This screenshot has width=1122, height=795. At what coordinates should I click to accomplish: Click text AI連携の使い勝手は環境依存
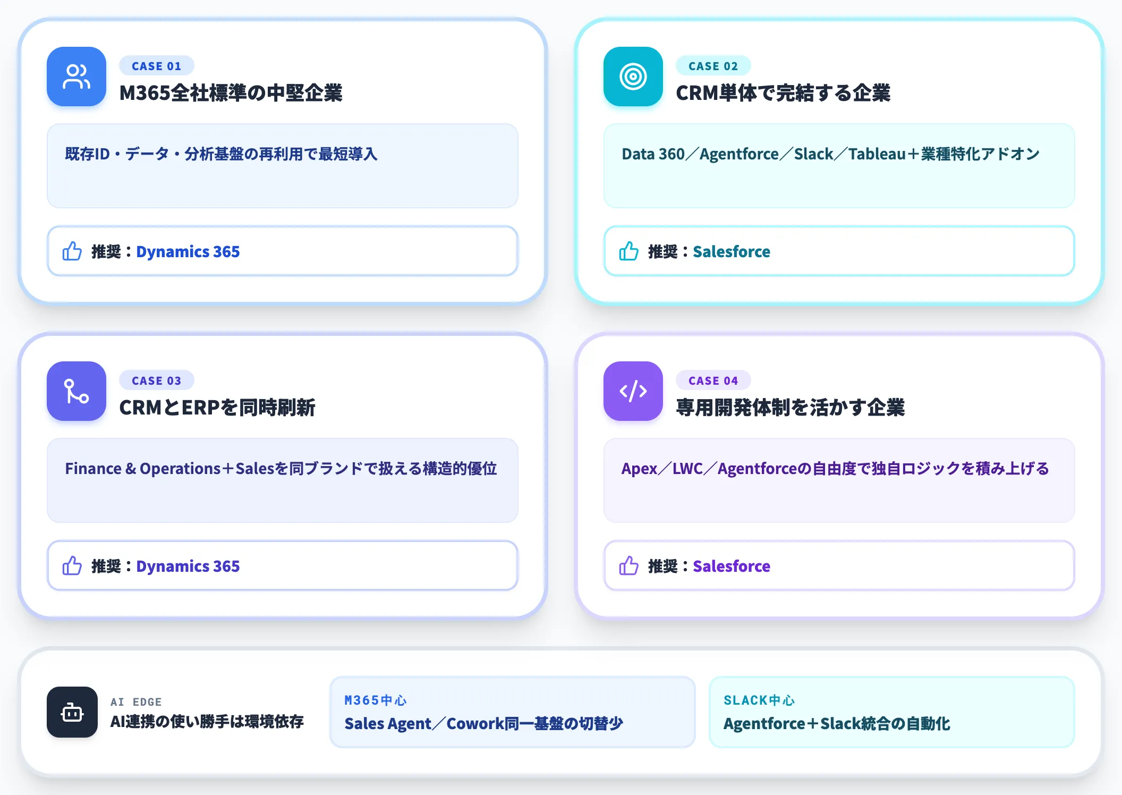click(x=207, y=722)
